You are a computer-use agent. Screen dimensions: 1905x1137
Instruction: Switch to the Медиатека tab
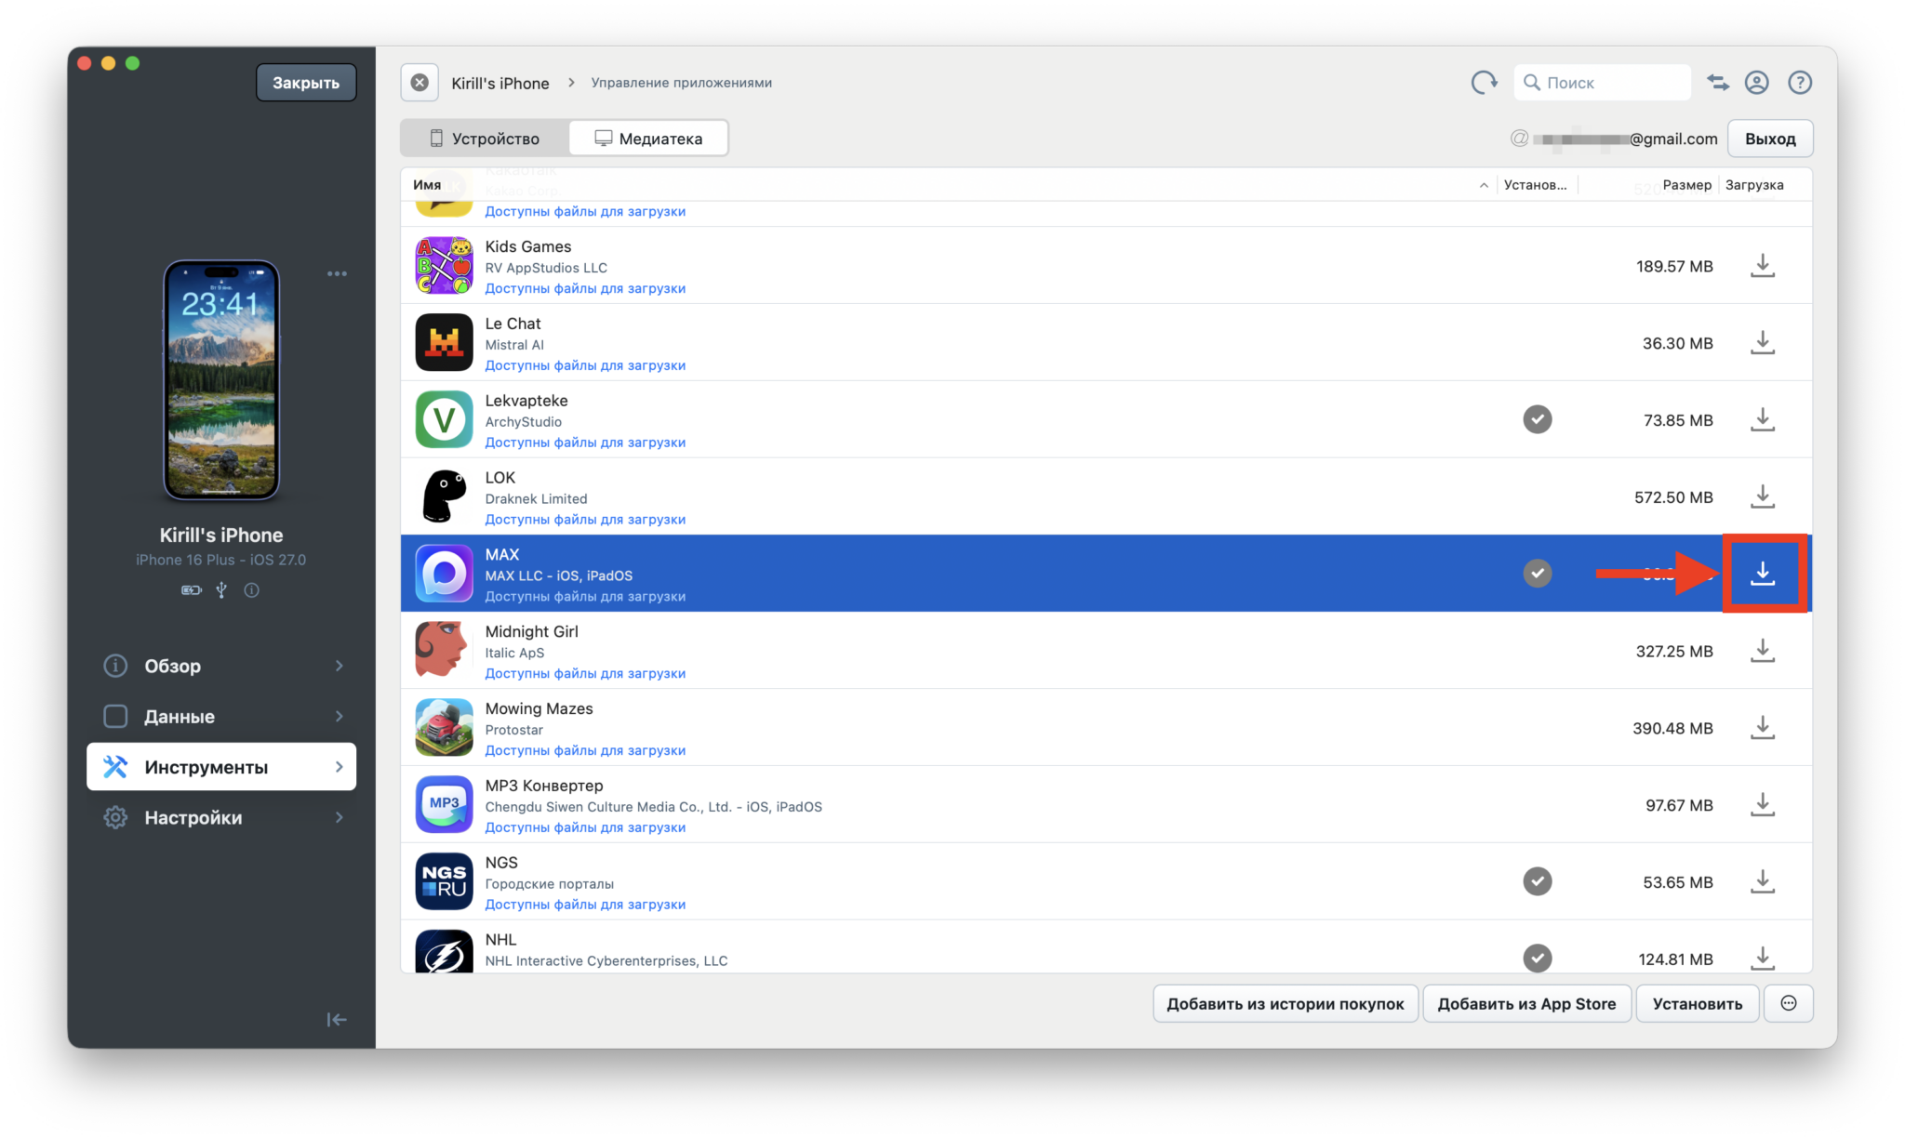click(x=648, y=139)
